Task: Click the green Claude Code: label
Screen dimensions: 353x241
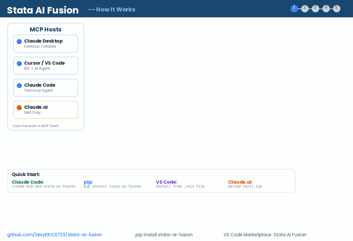Action: click(x=28, y=182)
